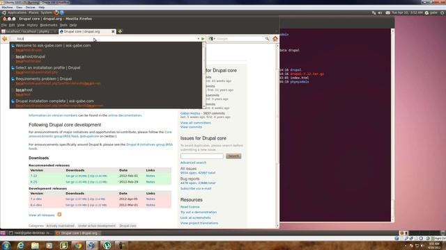Click the green Go arrow in URL bar
Screen dimensions: 446x250
(203, 39)
